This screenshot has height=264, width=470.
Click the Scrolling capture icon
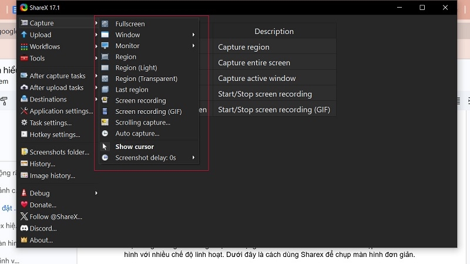pyautogui.click(x=105, y=122)
